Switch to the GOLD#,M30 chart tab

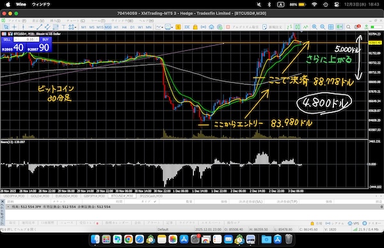[x=40, y=196]
